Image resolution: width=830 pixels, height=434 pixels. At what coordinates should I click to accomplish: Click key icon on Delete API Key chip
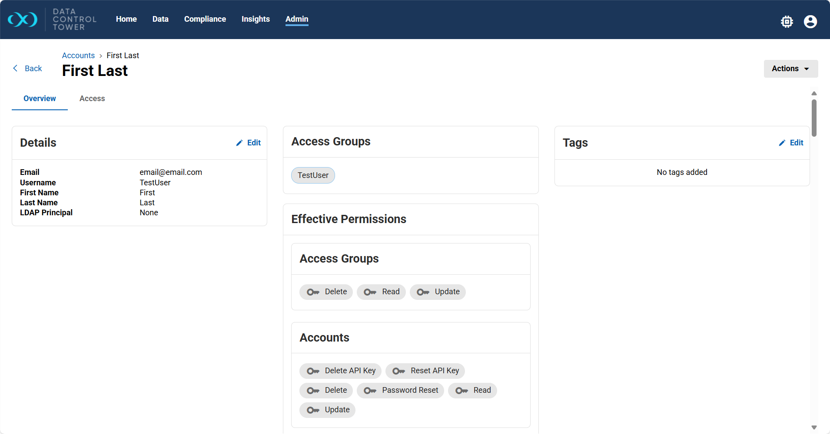(313, 371)
